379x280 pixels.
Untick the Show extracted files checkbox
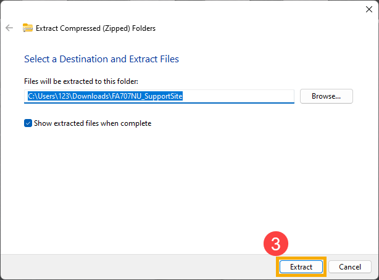click(28, 123)
